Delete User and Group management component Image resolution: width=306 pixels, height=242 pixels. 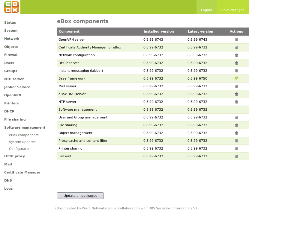(236, 118)
